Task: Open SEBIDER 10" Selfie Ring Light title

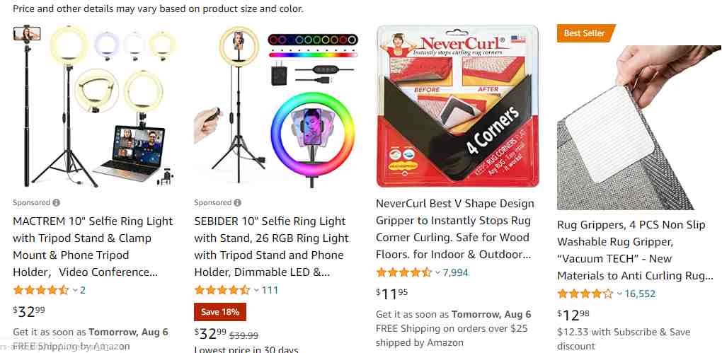Action: 272,247
